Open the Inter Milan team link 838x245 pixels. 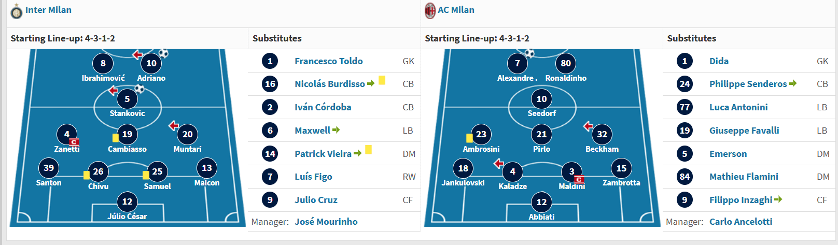(x=48, y=10)
